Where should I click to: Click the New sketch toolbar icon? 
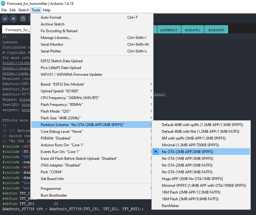click(23, 19)
